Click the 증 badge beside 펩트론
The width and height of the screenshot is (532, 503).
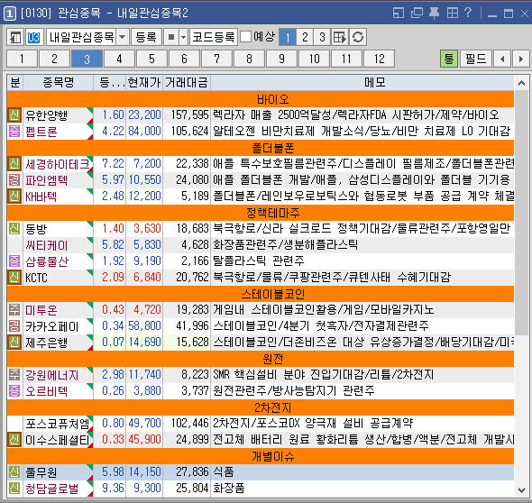tap(14, 132)
